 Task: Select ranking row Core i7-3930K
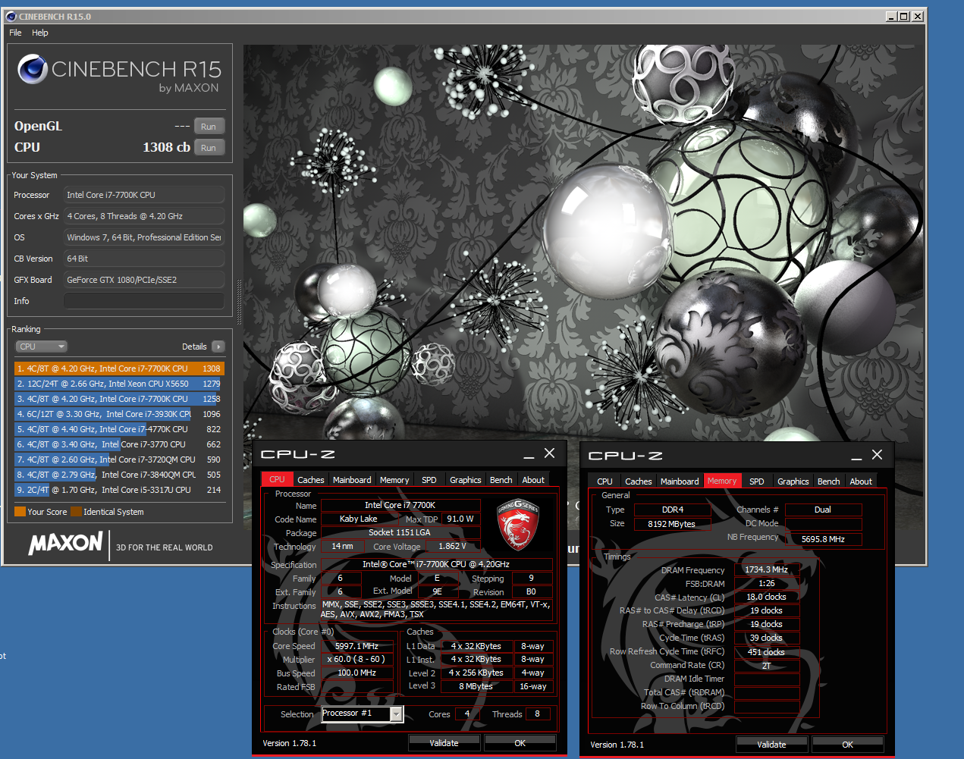[x=119, y=414]
